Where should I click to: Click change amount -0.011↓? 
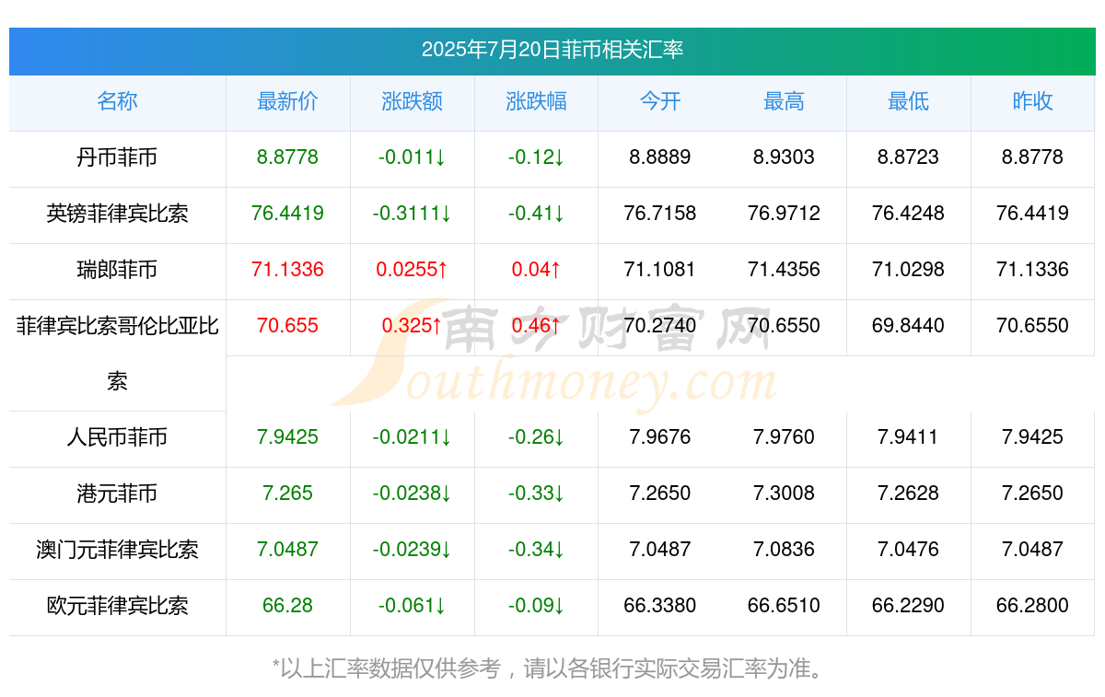(412, 157)
